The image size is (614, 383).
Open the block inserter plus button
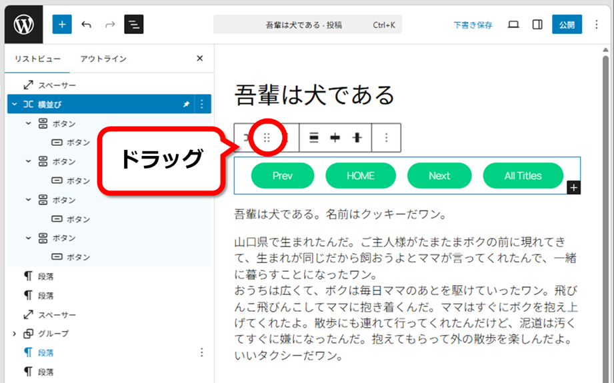(x=62, y=25)
